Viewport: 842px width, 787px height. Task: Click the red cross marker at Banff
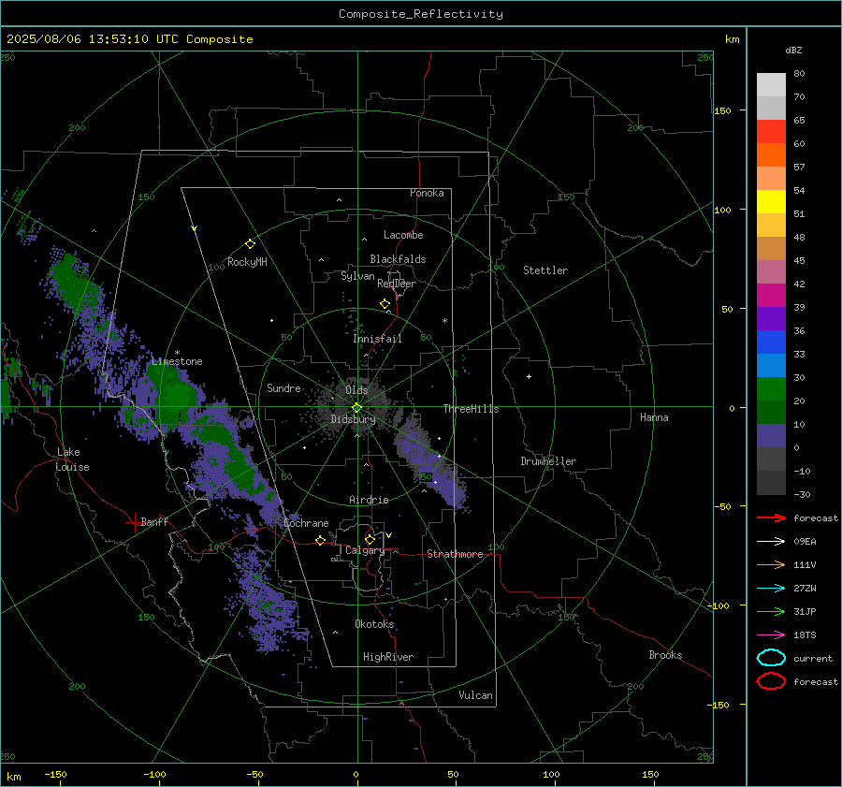[134, 522]
